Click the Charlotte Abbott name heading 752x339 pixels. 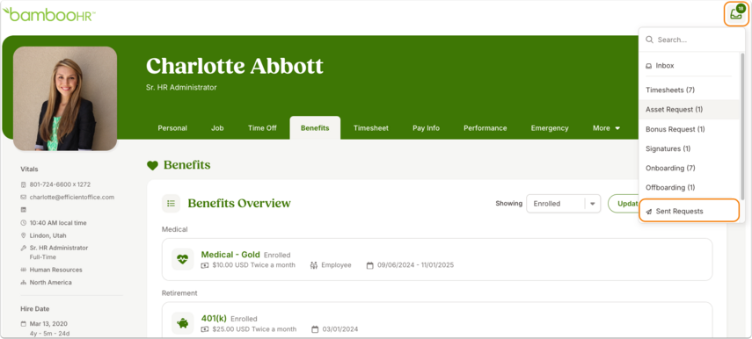(x=235, y=66)
